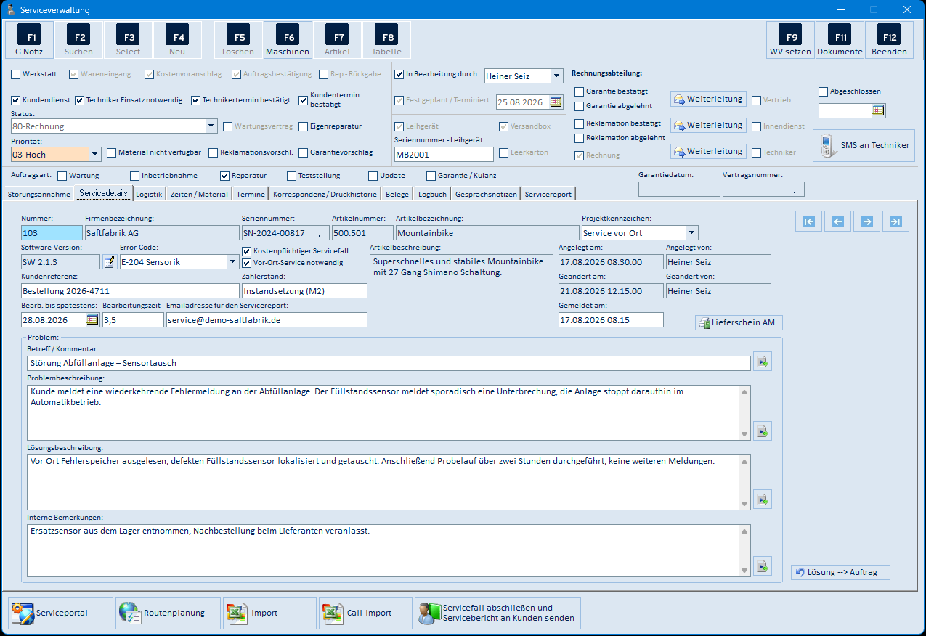Open F11 Dokumente
926x636 pixels.
(840, 40)
